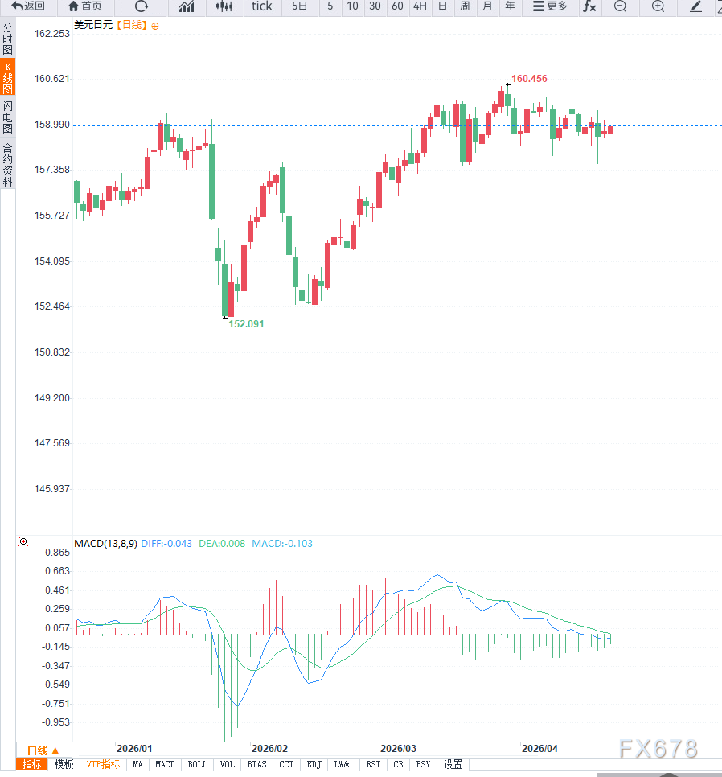Zoom in the chart with plus magnifier

click(658, 6)
